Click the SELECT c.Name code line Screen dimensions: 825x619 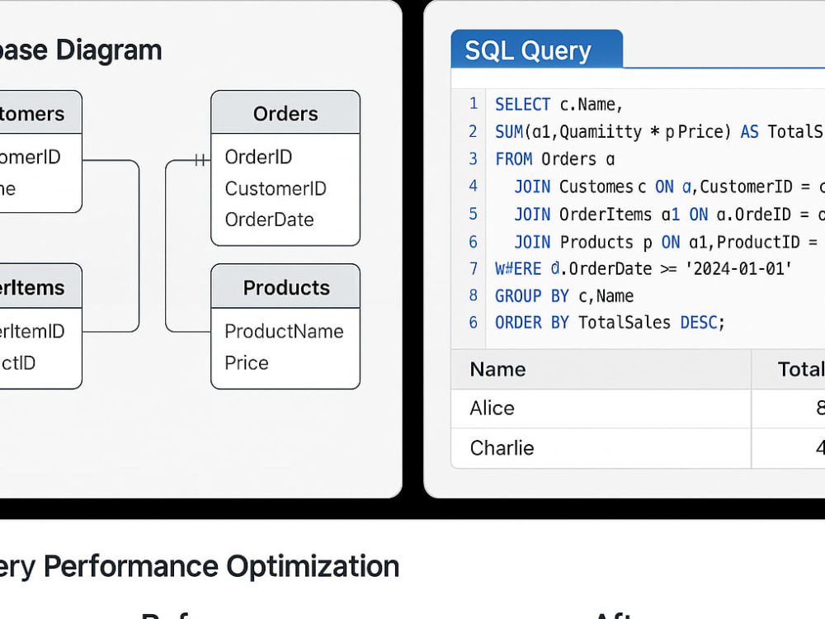pos(559,104)
